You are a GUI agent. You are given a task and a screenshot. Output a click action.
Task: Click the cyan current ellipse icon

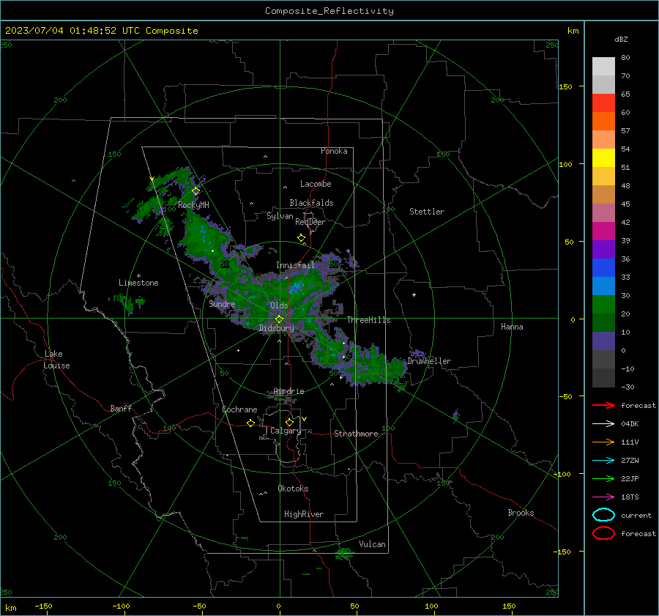603,515
